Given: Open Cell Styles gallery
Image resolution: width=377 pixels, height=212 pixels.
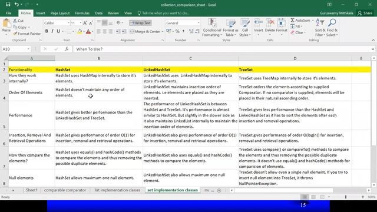Looking at the screenshot, I should (x=245, y=28).
